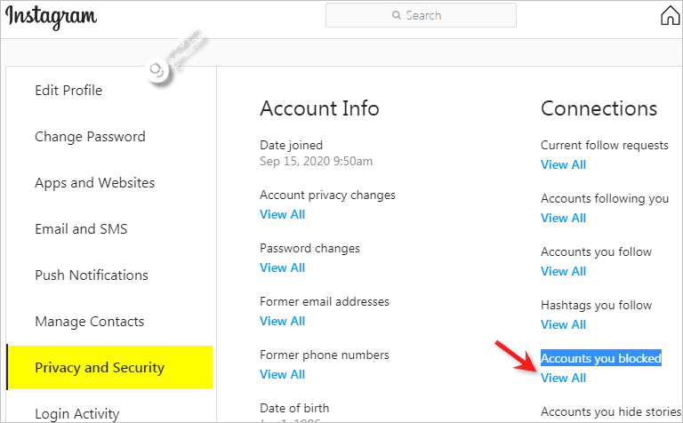Click the Former phone numbers label
683x423 pixels.
(x=324, y=355)
